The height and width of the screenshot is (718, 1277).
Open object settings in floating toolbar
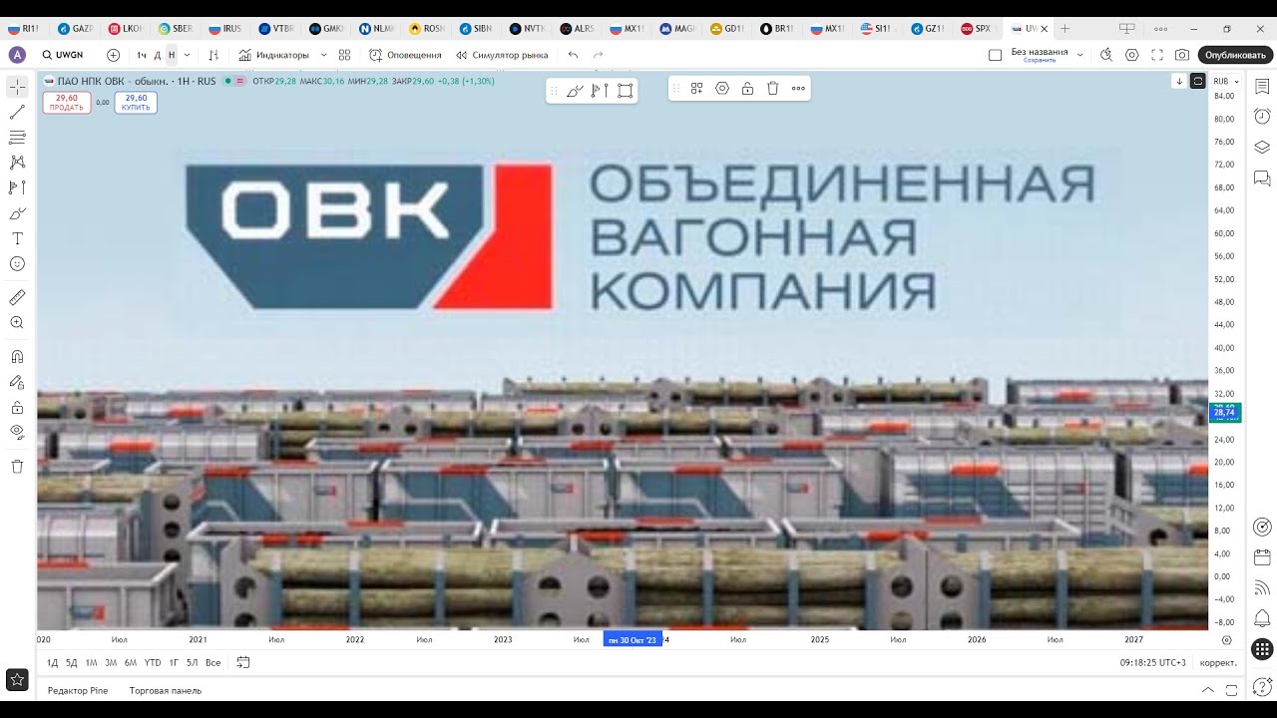(x=722, y=89)
